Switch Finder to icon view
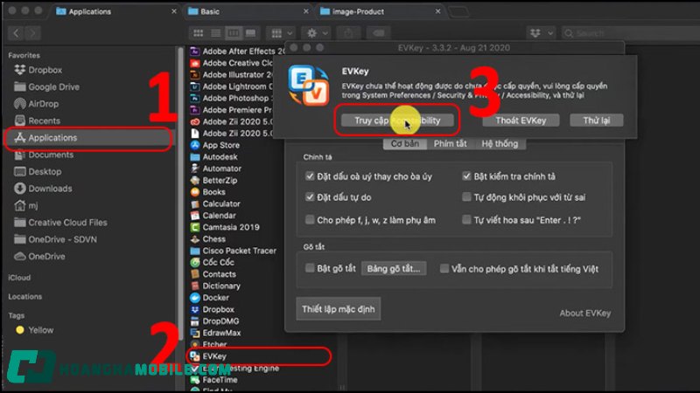 [x=197, y=32]
